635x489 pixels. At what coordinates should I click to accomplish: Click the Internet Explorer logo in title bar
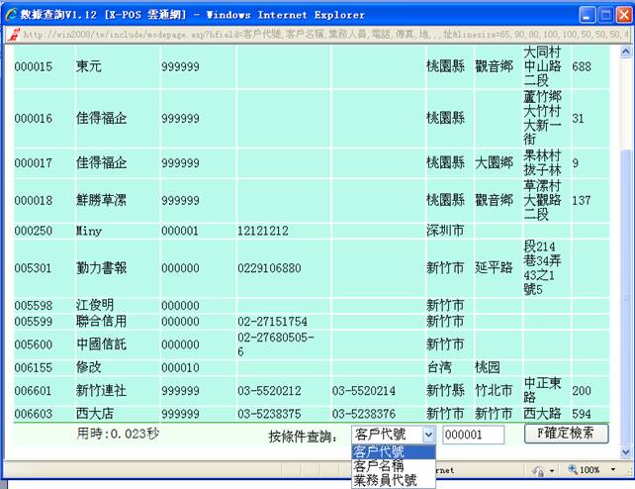click(11, 15)
